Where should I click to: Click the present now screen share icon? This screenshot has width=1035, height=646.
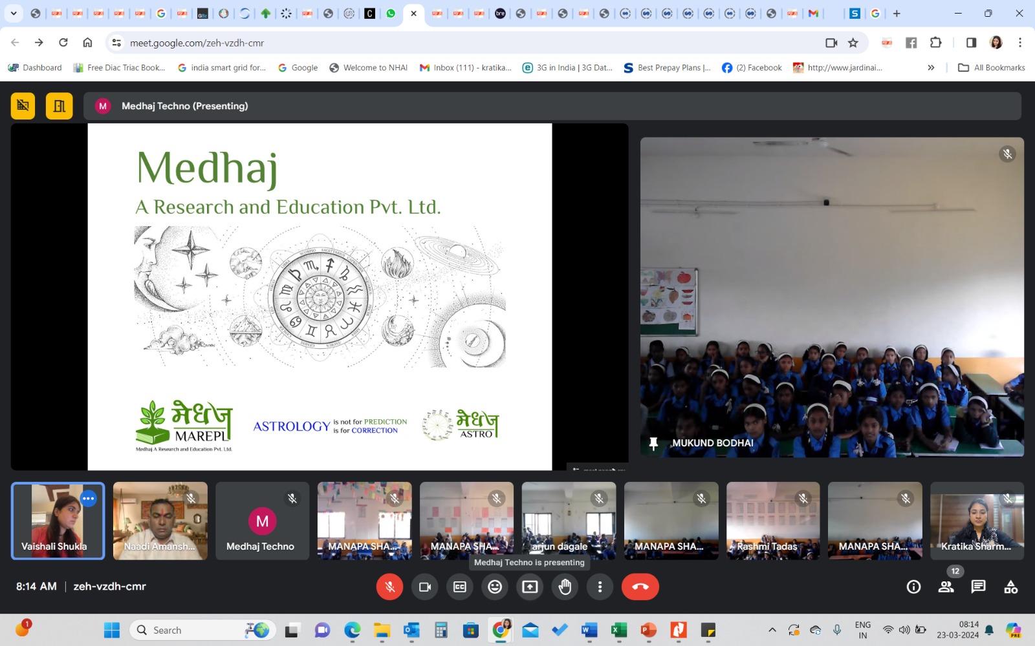530,587
